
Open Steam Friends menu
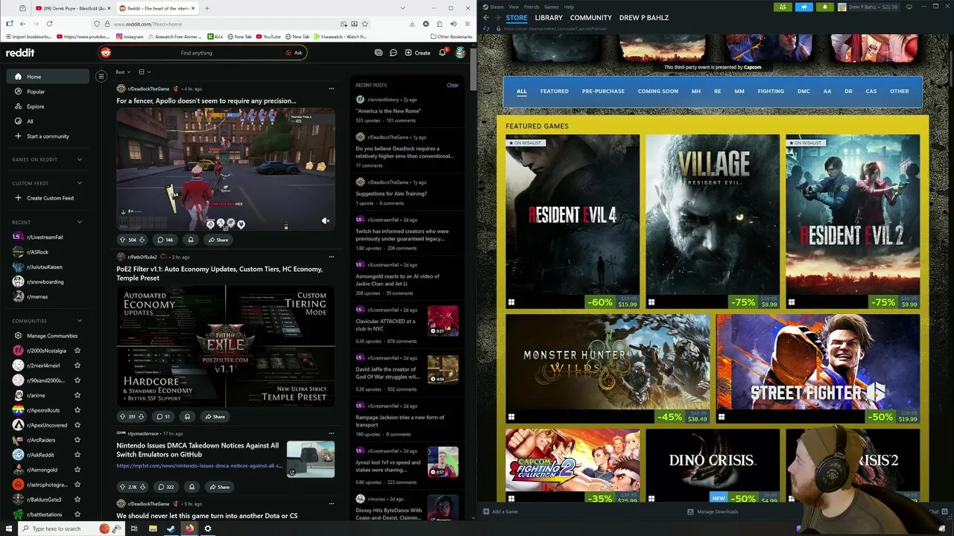click(x=531, y=7)
